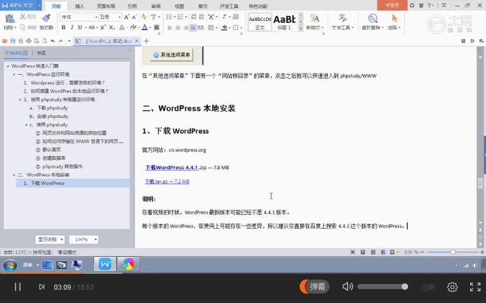Click the bulleted list icon
This screenshot has height=303, width=486.
[169, 16]
